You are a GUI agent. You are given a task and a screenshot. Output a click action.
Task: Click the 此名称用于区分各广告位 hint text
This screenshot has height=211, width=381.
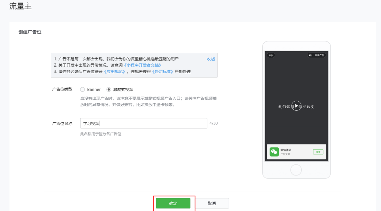[101, 134]
